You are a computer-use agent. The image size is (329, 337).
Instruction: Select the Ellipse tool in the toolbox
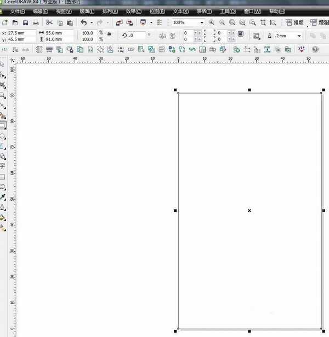click(3, 136)
